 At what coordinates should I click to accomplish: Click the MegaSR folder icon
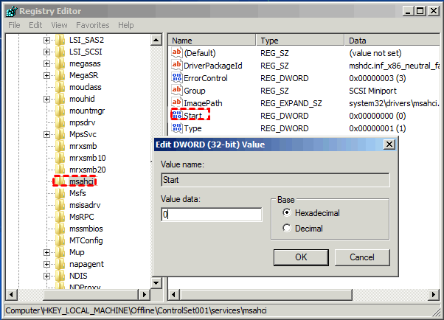tap(60, 75)
